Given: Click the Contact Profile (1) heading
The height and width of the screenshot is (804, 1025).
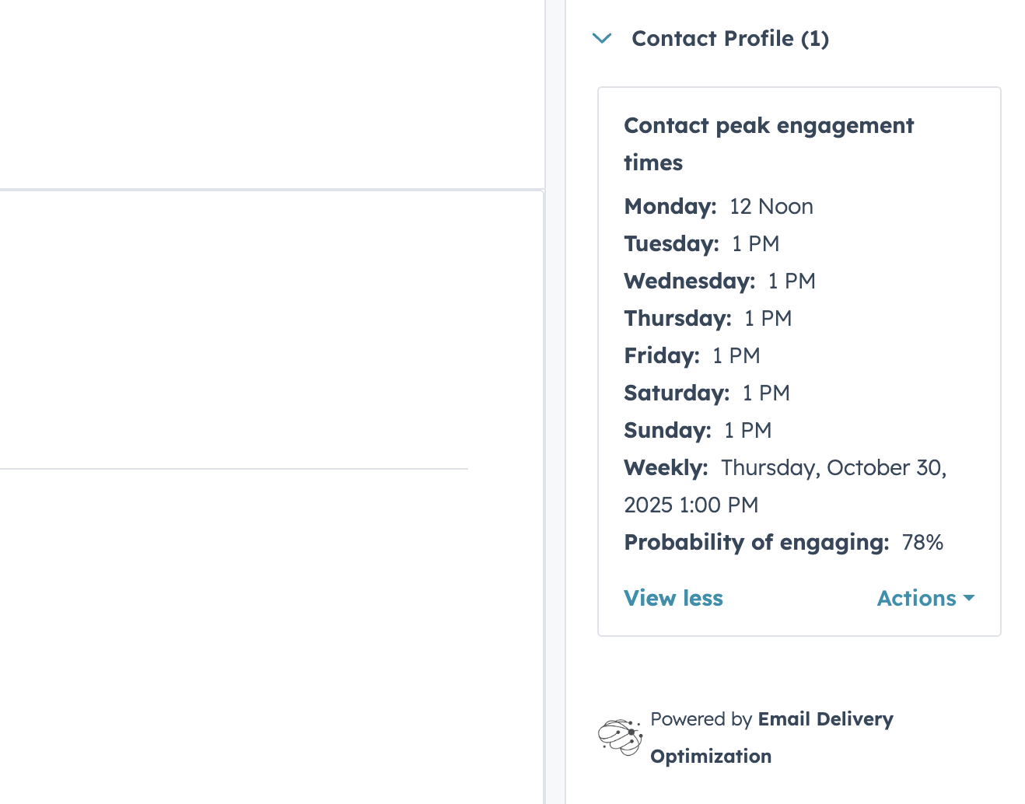Looking at the screenshot, I should (x=729, y=38).
